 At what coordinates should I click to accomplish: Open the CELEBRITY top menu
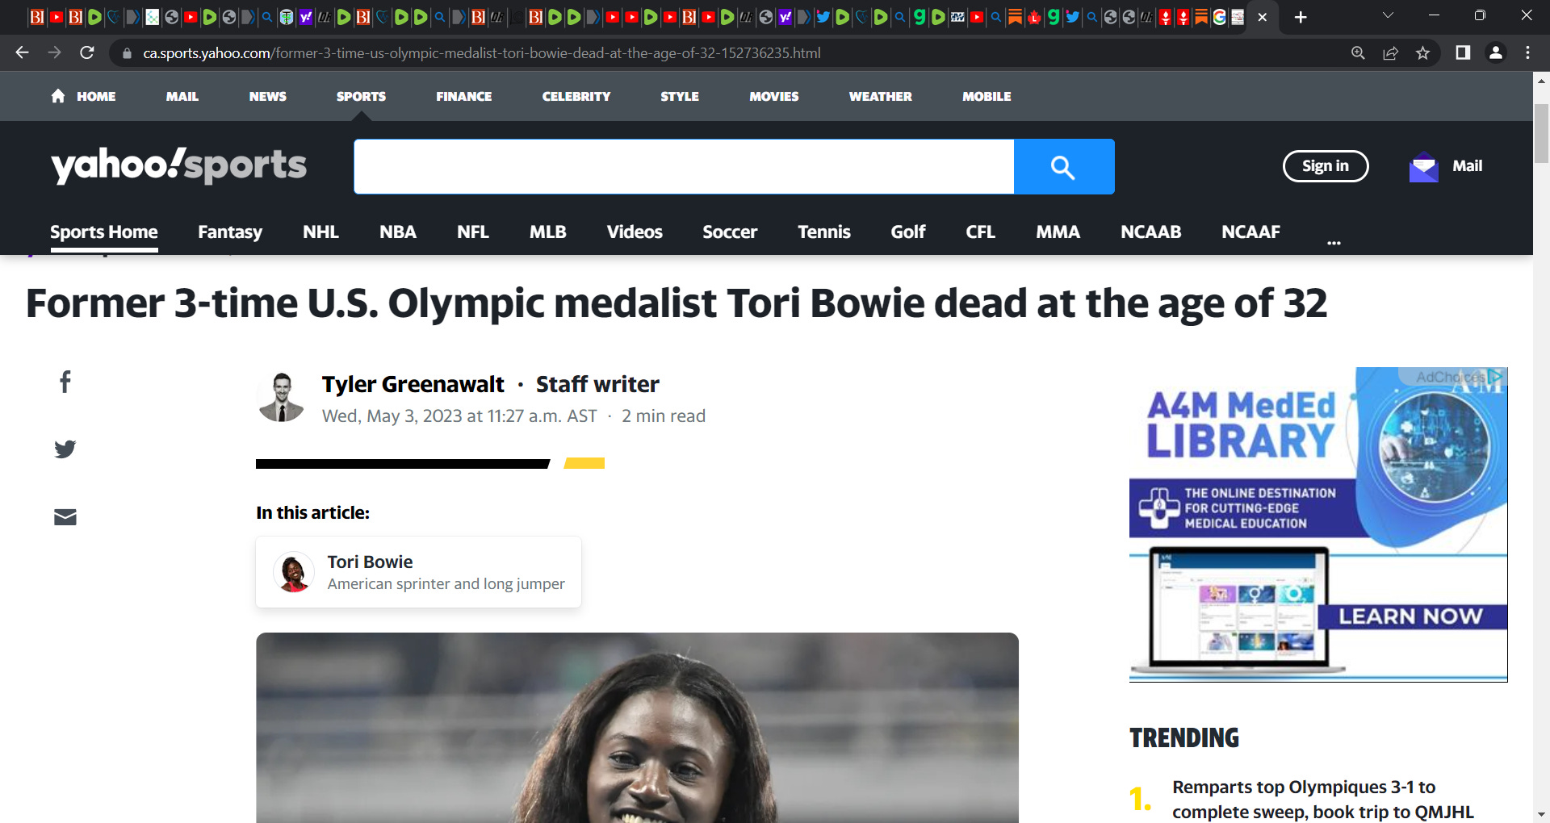pos(576,96)
